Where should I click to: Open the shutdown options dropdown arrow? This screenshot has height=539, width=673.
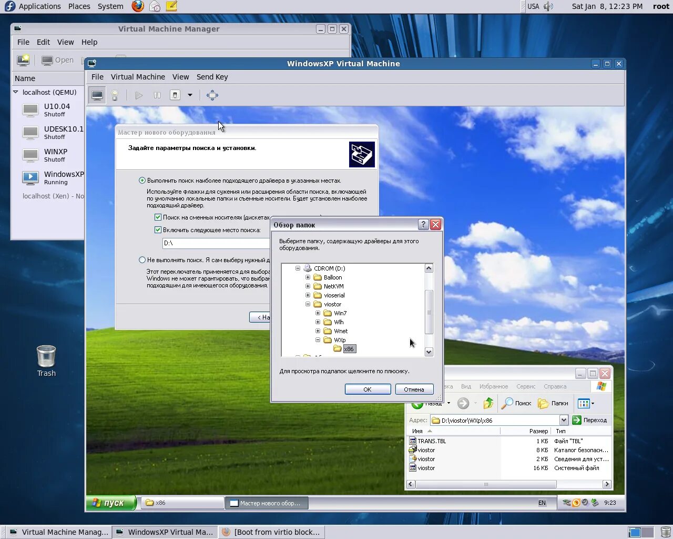190,95
